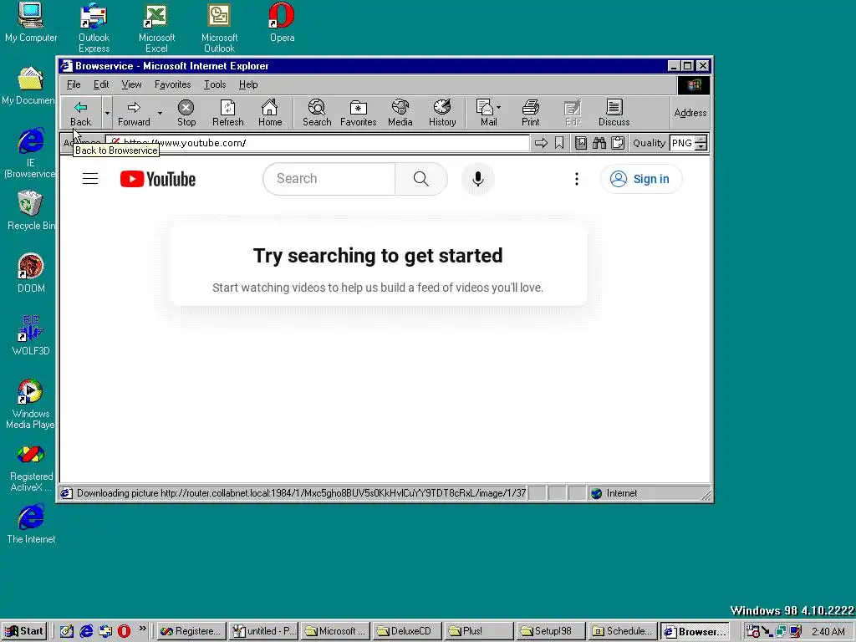The image size is (856, 642).
Task: Open the Favorites toolbar panel
Action: pyautogui.click(x=358, y=113)
